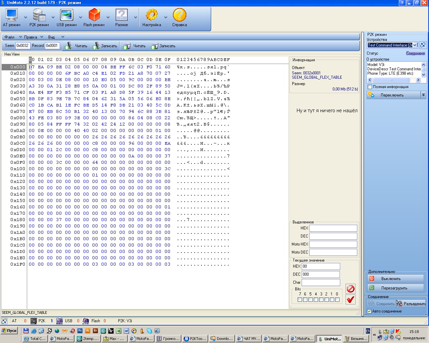Launch Excel from quick launch
Screen dimensions: 429x343
click(118, 331)
